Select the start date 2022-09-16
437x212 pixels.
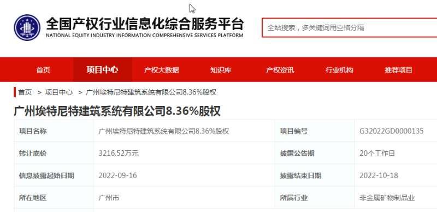[117, 176]
